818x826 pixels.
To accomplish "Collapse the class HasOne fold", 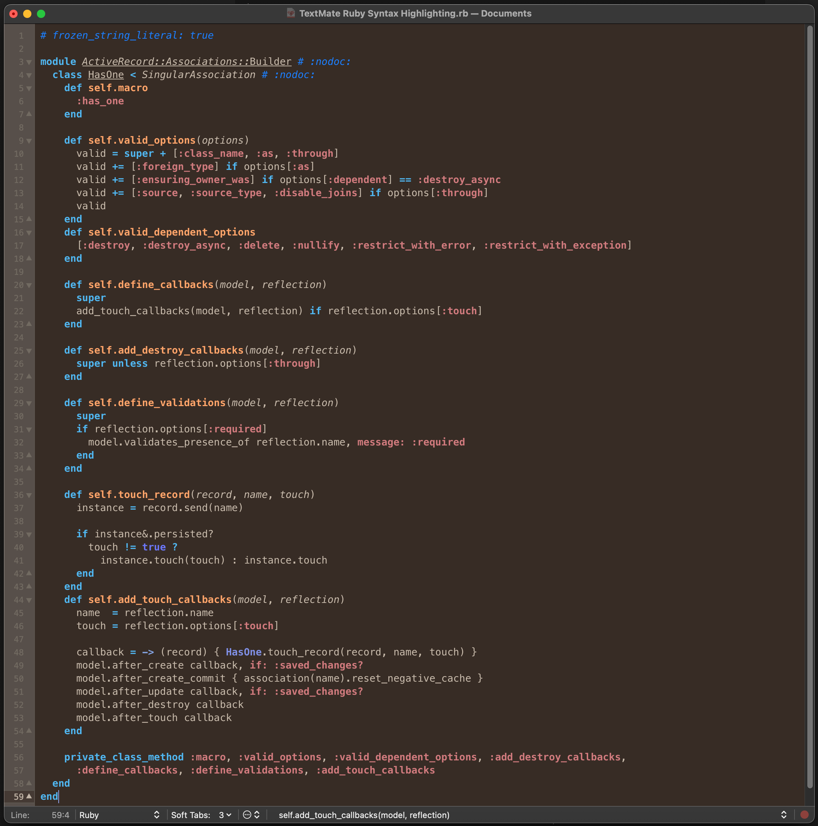I will pos(28,75).
